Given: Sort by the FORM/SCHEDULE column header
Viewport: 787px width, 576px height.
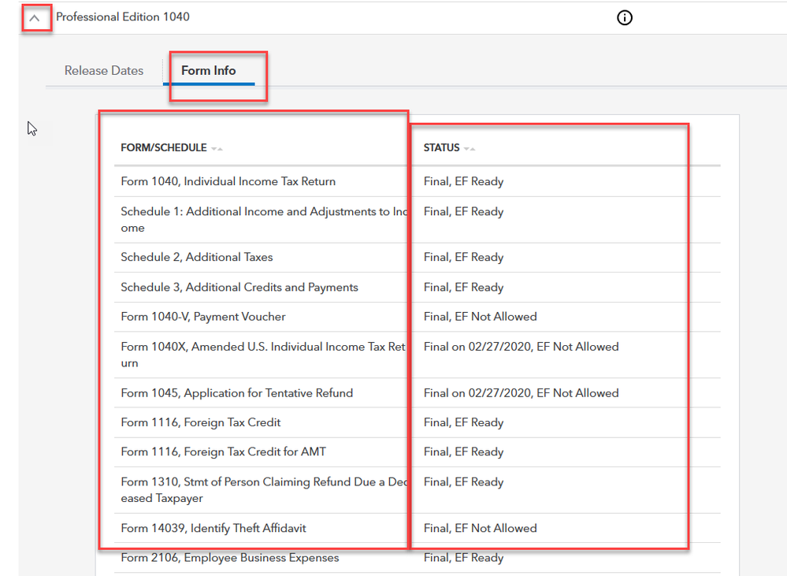Looking at the screenshot, I should point(164,148).
